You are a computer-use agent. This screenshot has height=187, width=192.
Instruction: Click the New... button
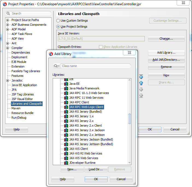(x=72, y=169)
